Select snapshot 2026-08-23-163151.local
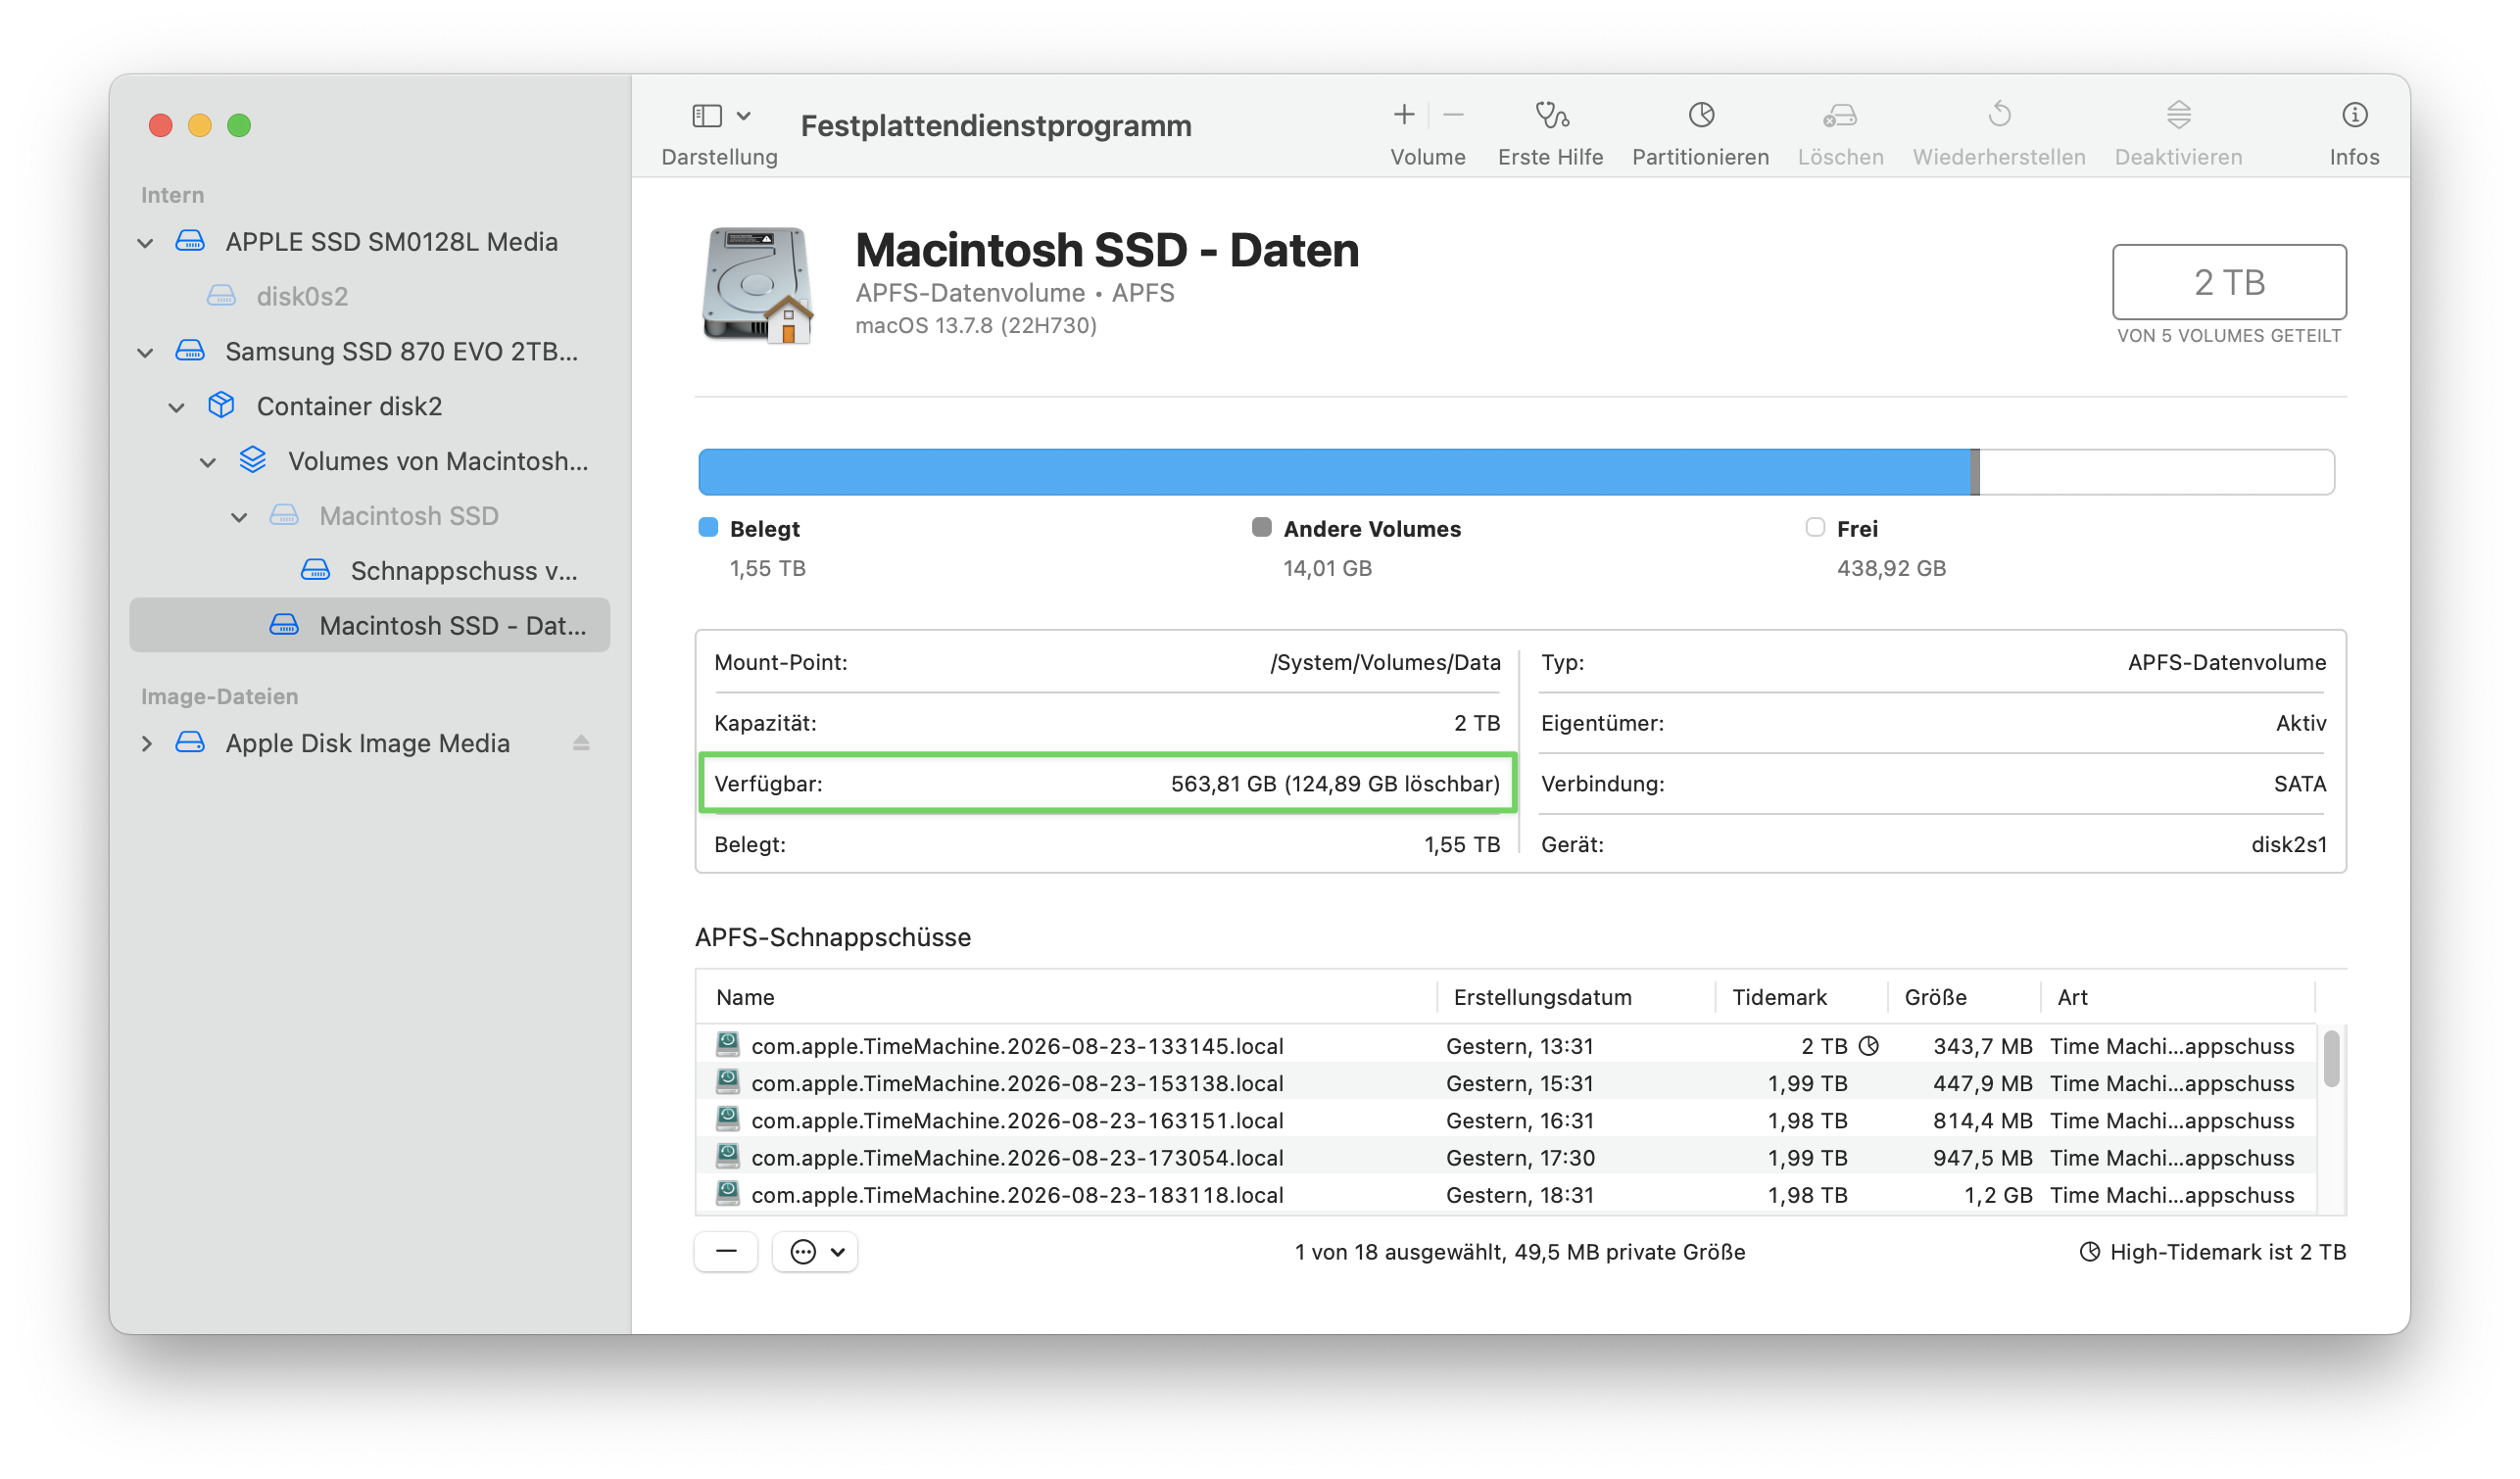Screen dimensions: 2520x1479 click(x=1505, y=1120)
